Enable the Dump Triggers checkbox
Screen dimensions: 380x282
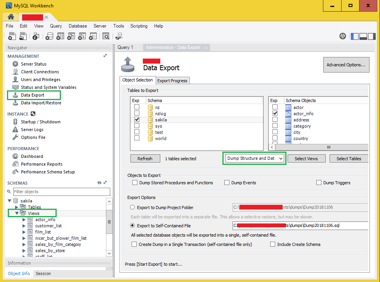pos(319,183)
